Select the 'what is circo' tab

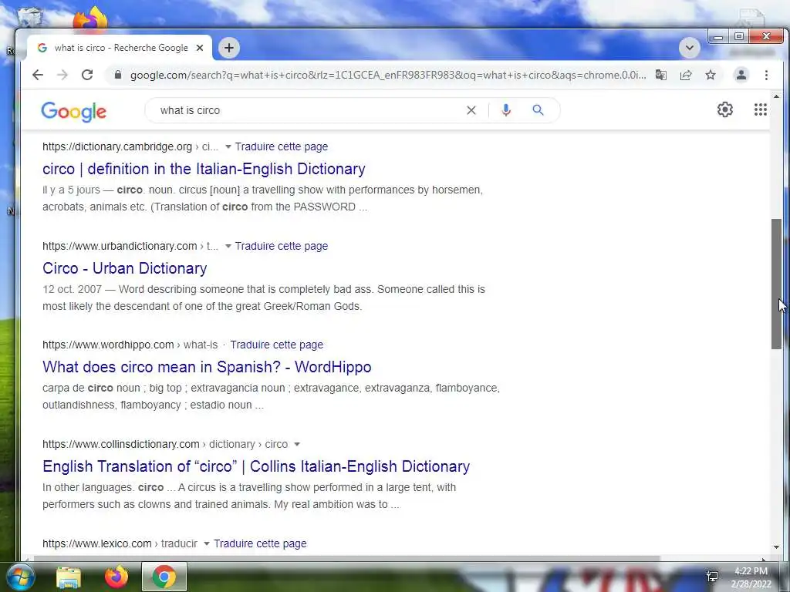coord(121,48)
